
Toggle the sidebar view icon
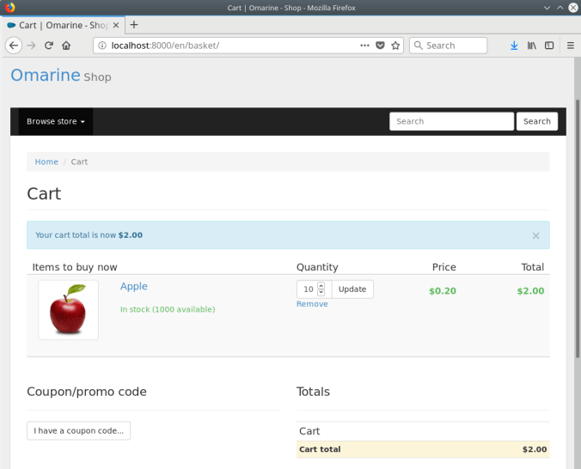(x=549, y=46)
